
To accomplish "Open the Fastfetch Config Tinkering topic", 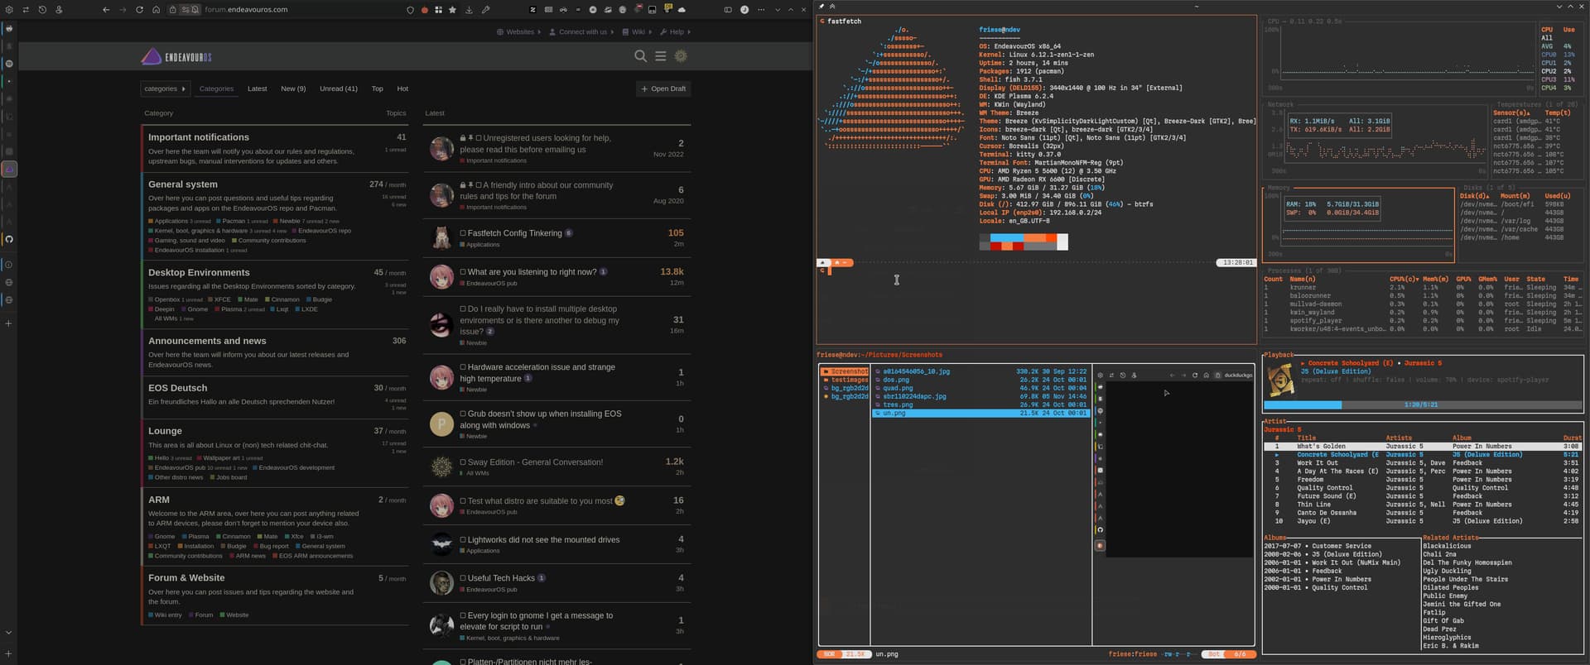I will point(514,233).
